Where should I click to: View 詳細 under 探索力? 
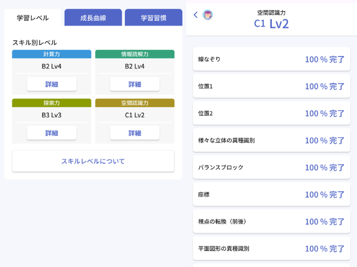pos(51,133)
